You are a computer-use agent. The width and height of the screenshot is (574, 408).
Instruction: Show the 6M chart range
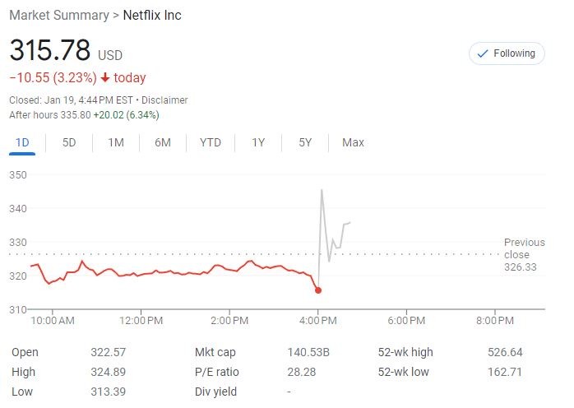coord(163,142)
